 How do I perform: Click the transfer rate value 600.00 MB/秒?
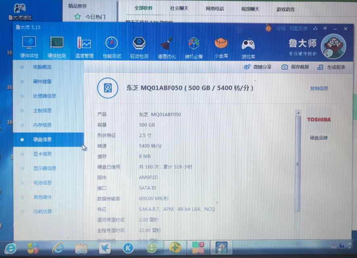(x=154, y=198)
